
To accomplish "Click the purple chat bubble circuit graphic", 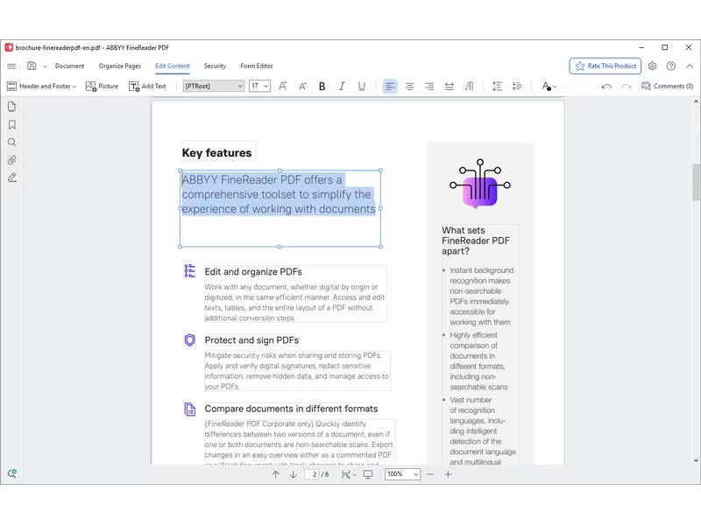I will pyautogui.click(x=479, y=184).
